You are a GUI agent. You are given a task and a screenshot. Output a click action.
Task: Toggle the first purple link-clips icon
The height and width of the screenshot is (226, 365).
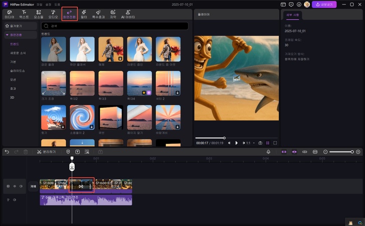(284, 152)
